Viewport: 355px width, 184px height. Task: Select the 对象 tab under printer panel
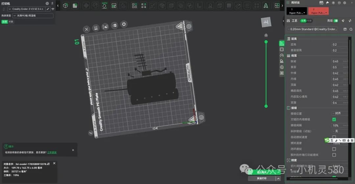11,22
